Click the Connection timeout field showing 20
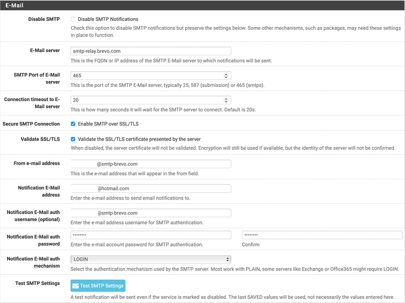The image size is (405, 303). (151, 100)
